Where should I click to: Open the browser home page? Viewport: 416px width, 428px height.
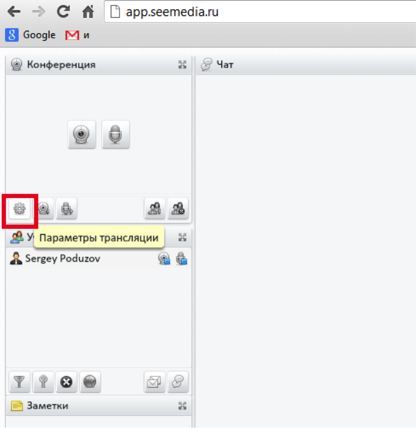point(88,11)
